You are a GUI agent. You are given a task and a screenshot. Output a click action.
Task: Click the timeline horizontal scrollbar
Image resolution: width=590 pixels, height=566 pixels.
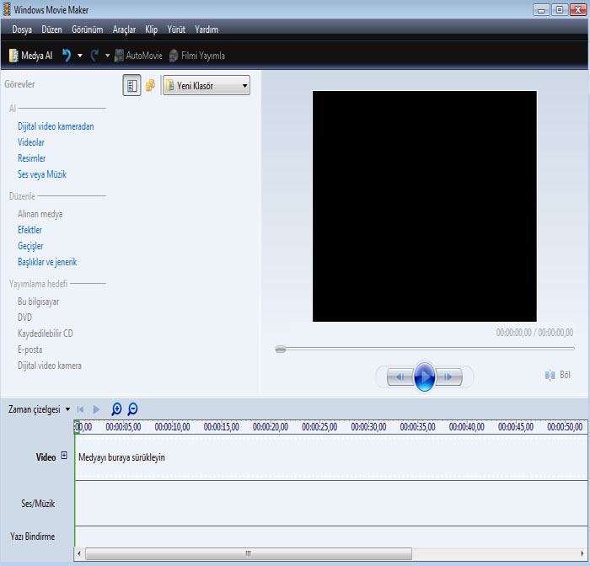click(x=249, y=554)
